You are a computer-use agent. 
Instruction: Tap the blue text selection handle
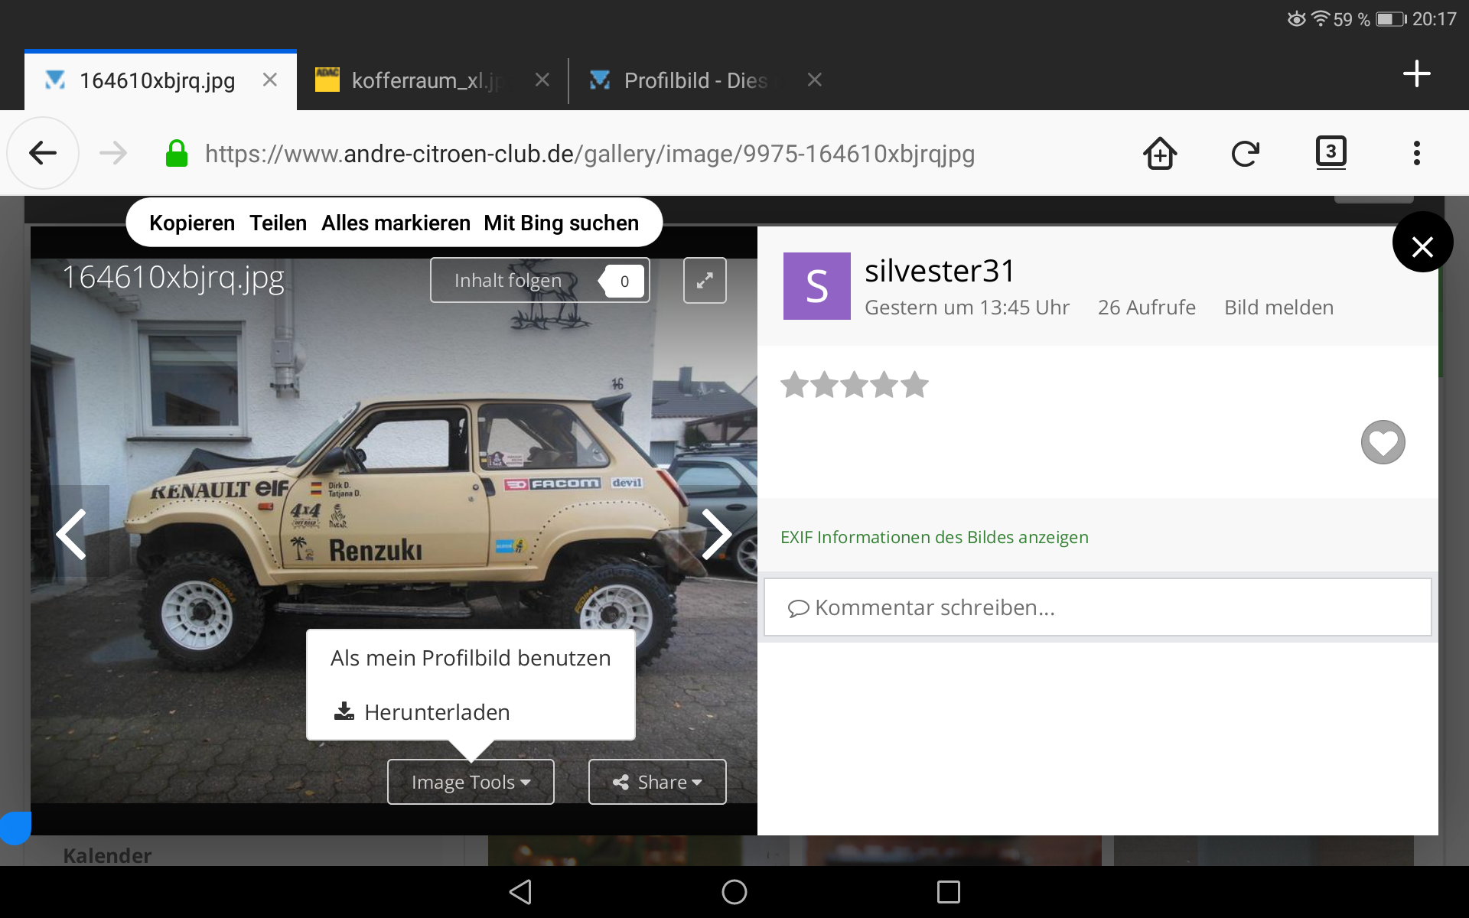(x=15, y=828)
